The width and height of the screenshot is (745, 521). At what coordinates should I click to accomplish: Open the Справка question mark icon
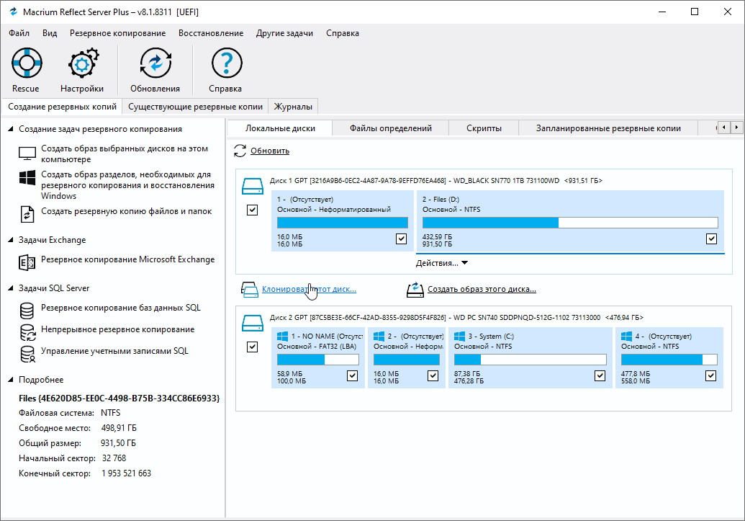(227, 63)
